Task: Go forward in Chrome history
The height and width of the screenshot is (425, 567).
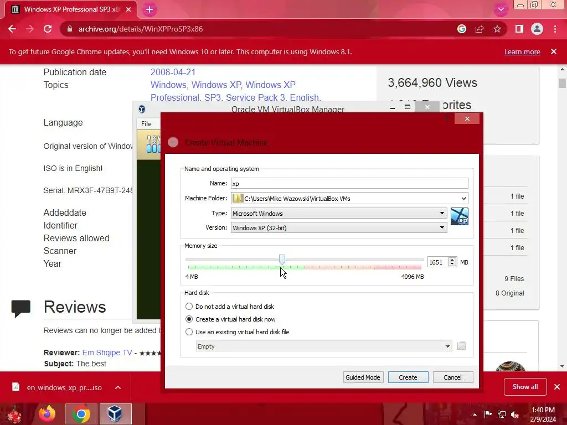Action: click(30, 29)
